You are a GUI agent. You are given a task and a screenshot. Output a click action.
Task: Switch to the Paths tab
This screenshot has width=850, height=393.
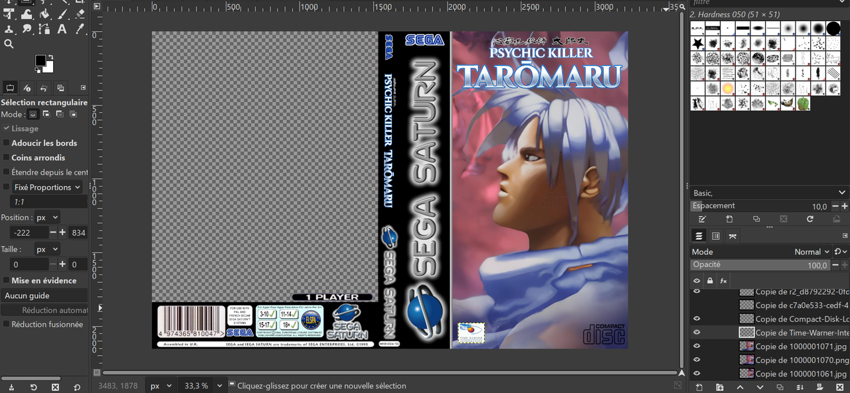click(x=732, y=236)
